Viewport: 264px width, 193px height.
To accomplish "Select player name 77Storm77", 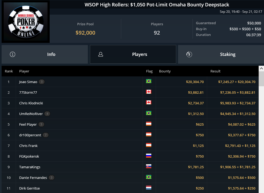I will coord(28,92).
